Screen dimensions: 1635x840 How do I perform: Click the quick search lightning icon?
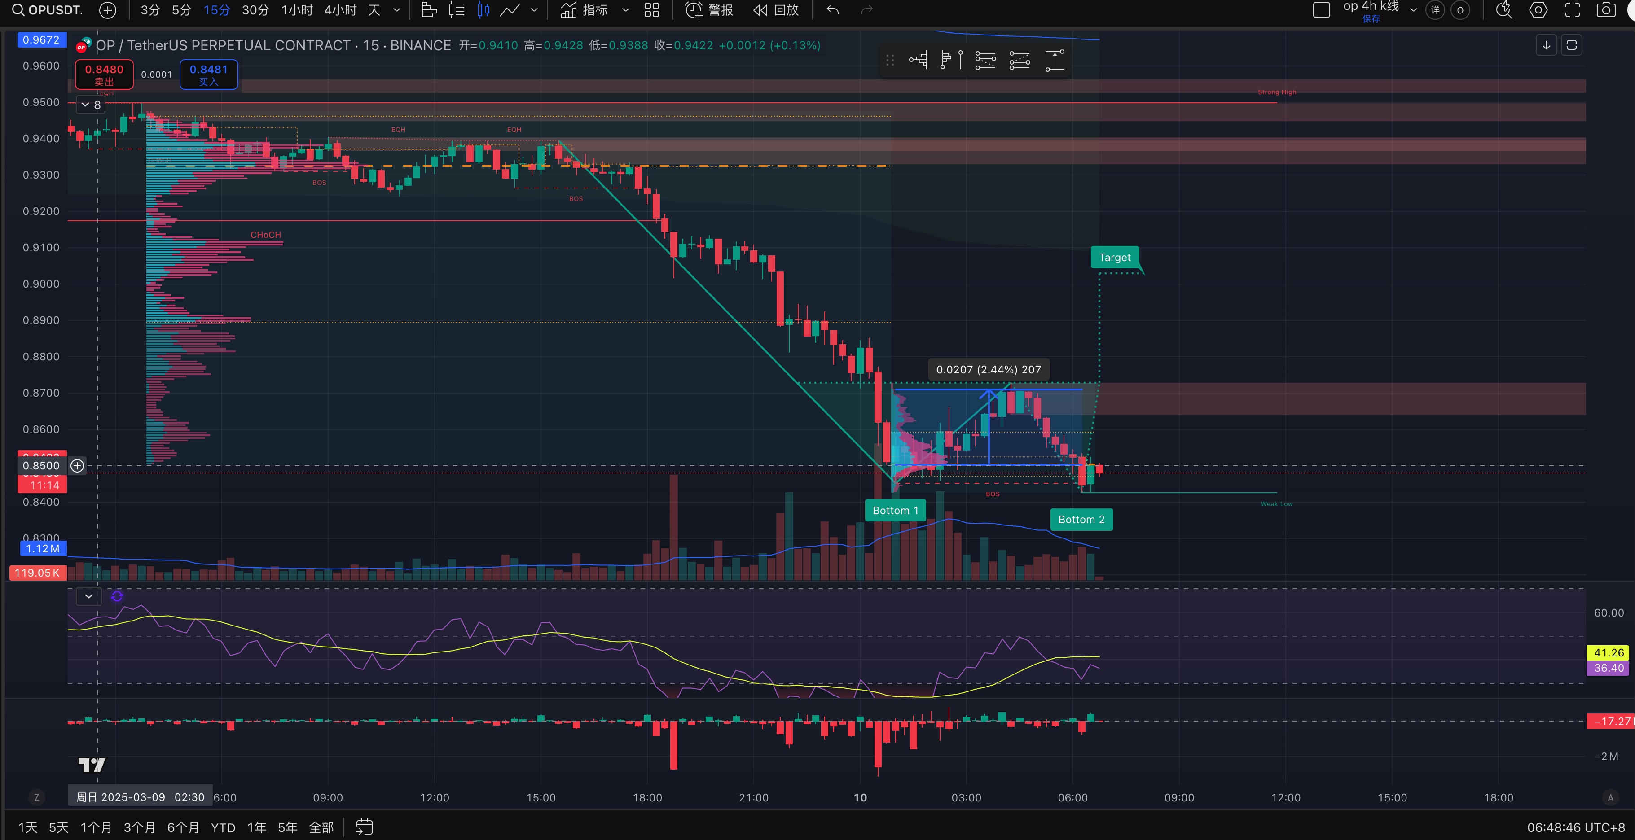point(1503,10)
